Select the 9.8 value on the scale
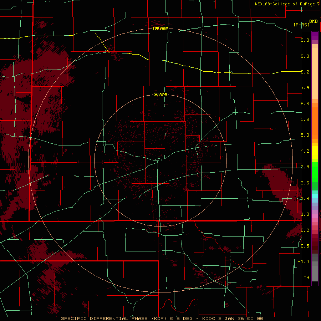Viewport: 321px width, 321px height. (305, 40)
